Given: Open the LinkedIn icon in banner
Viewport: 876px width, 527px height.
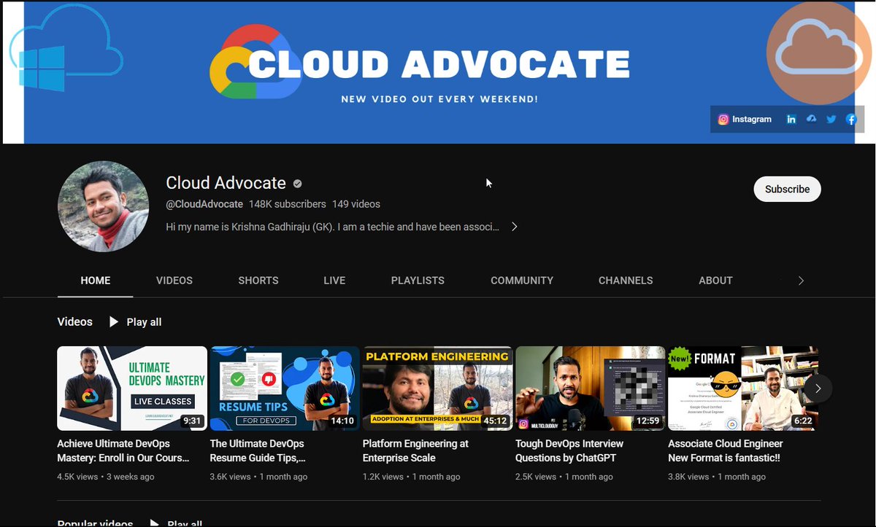Looking at the screenshot, I should coord(791,120).
